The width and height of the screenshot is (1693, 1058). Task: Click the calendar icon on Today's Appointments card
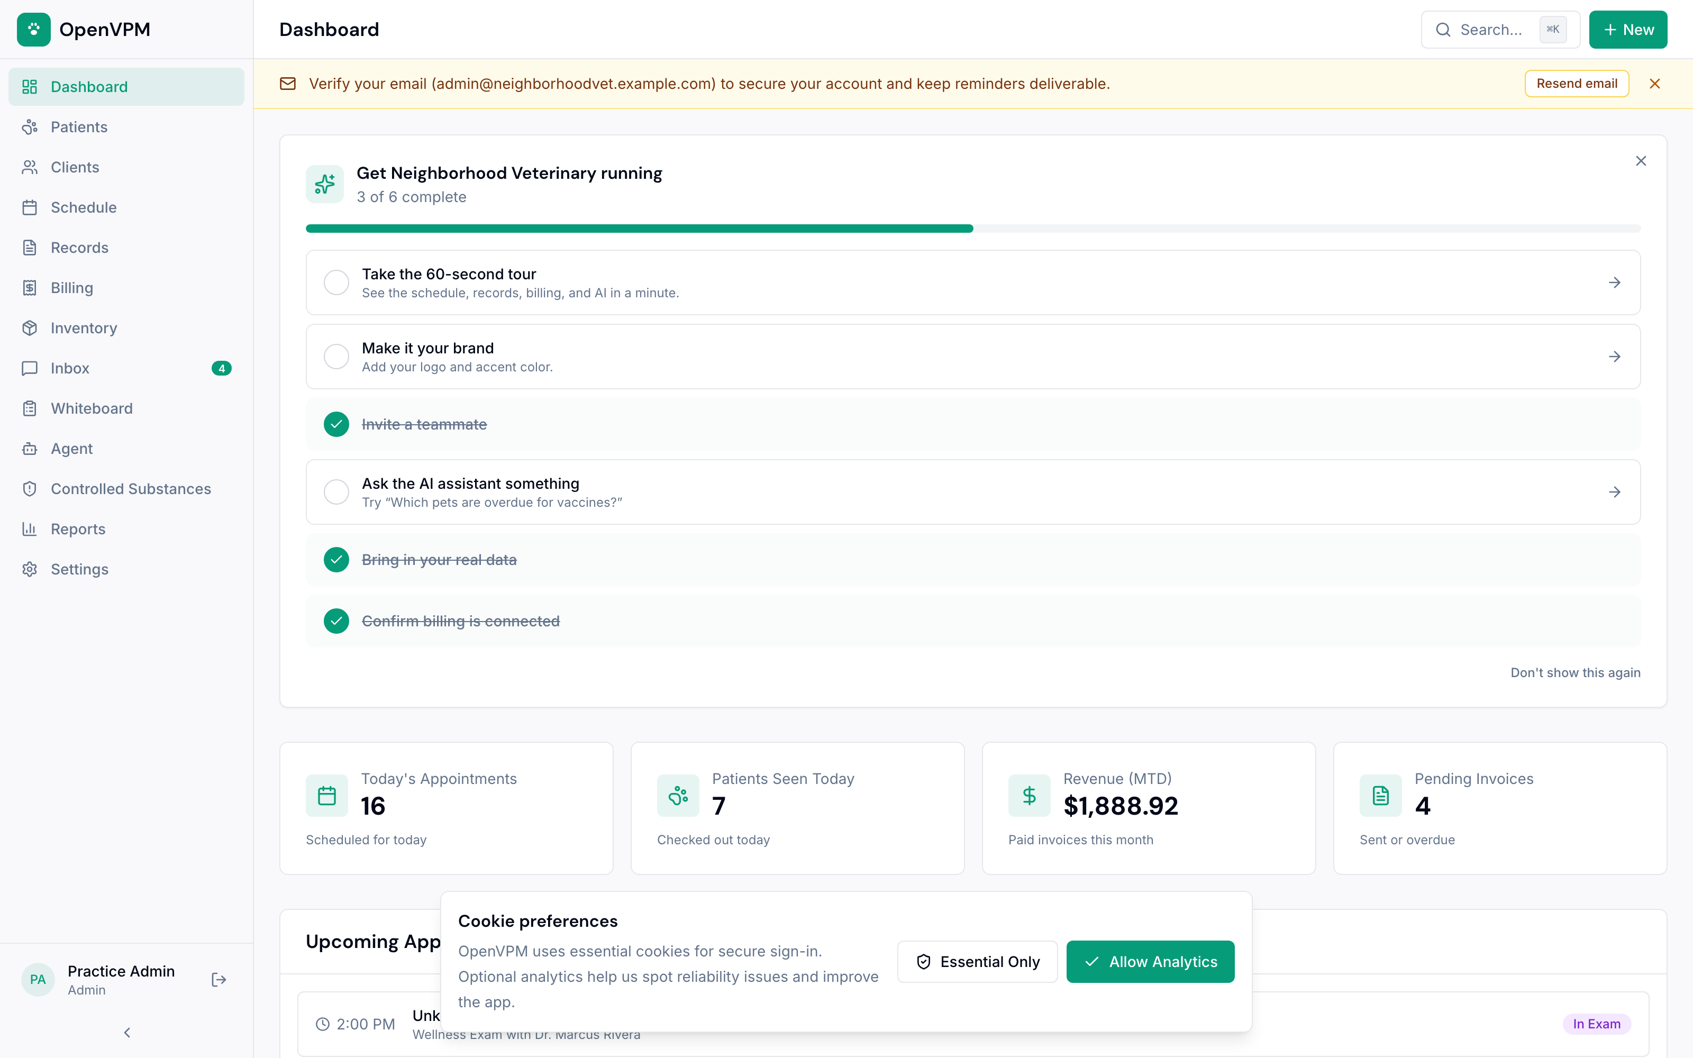327,796
